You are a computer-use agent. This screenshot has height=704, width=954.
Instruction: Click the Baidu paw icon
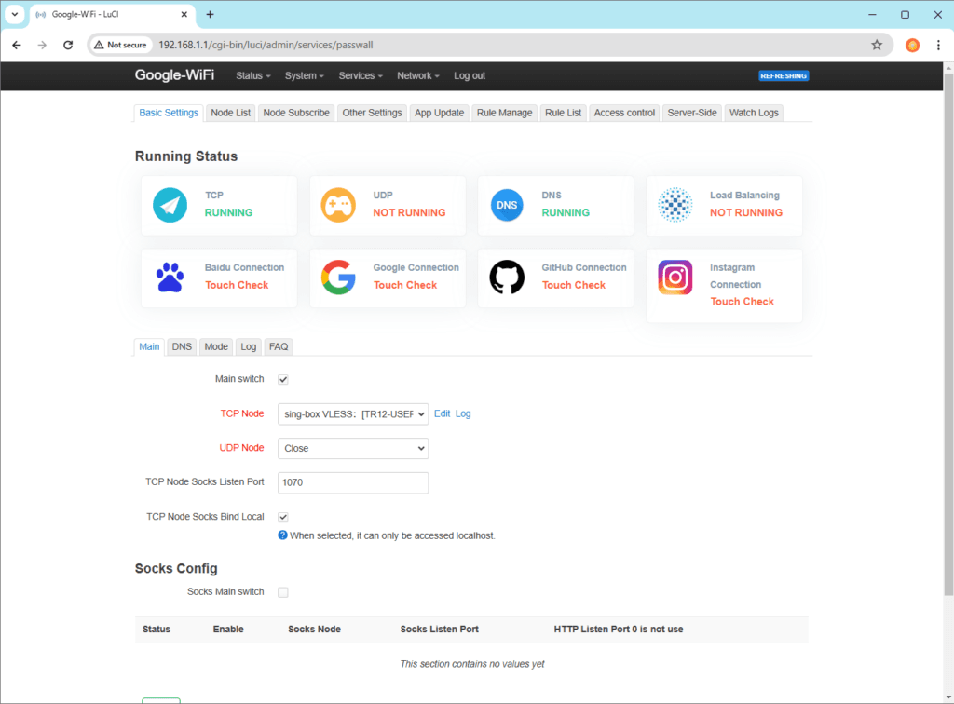(x=170, y=278)
